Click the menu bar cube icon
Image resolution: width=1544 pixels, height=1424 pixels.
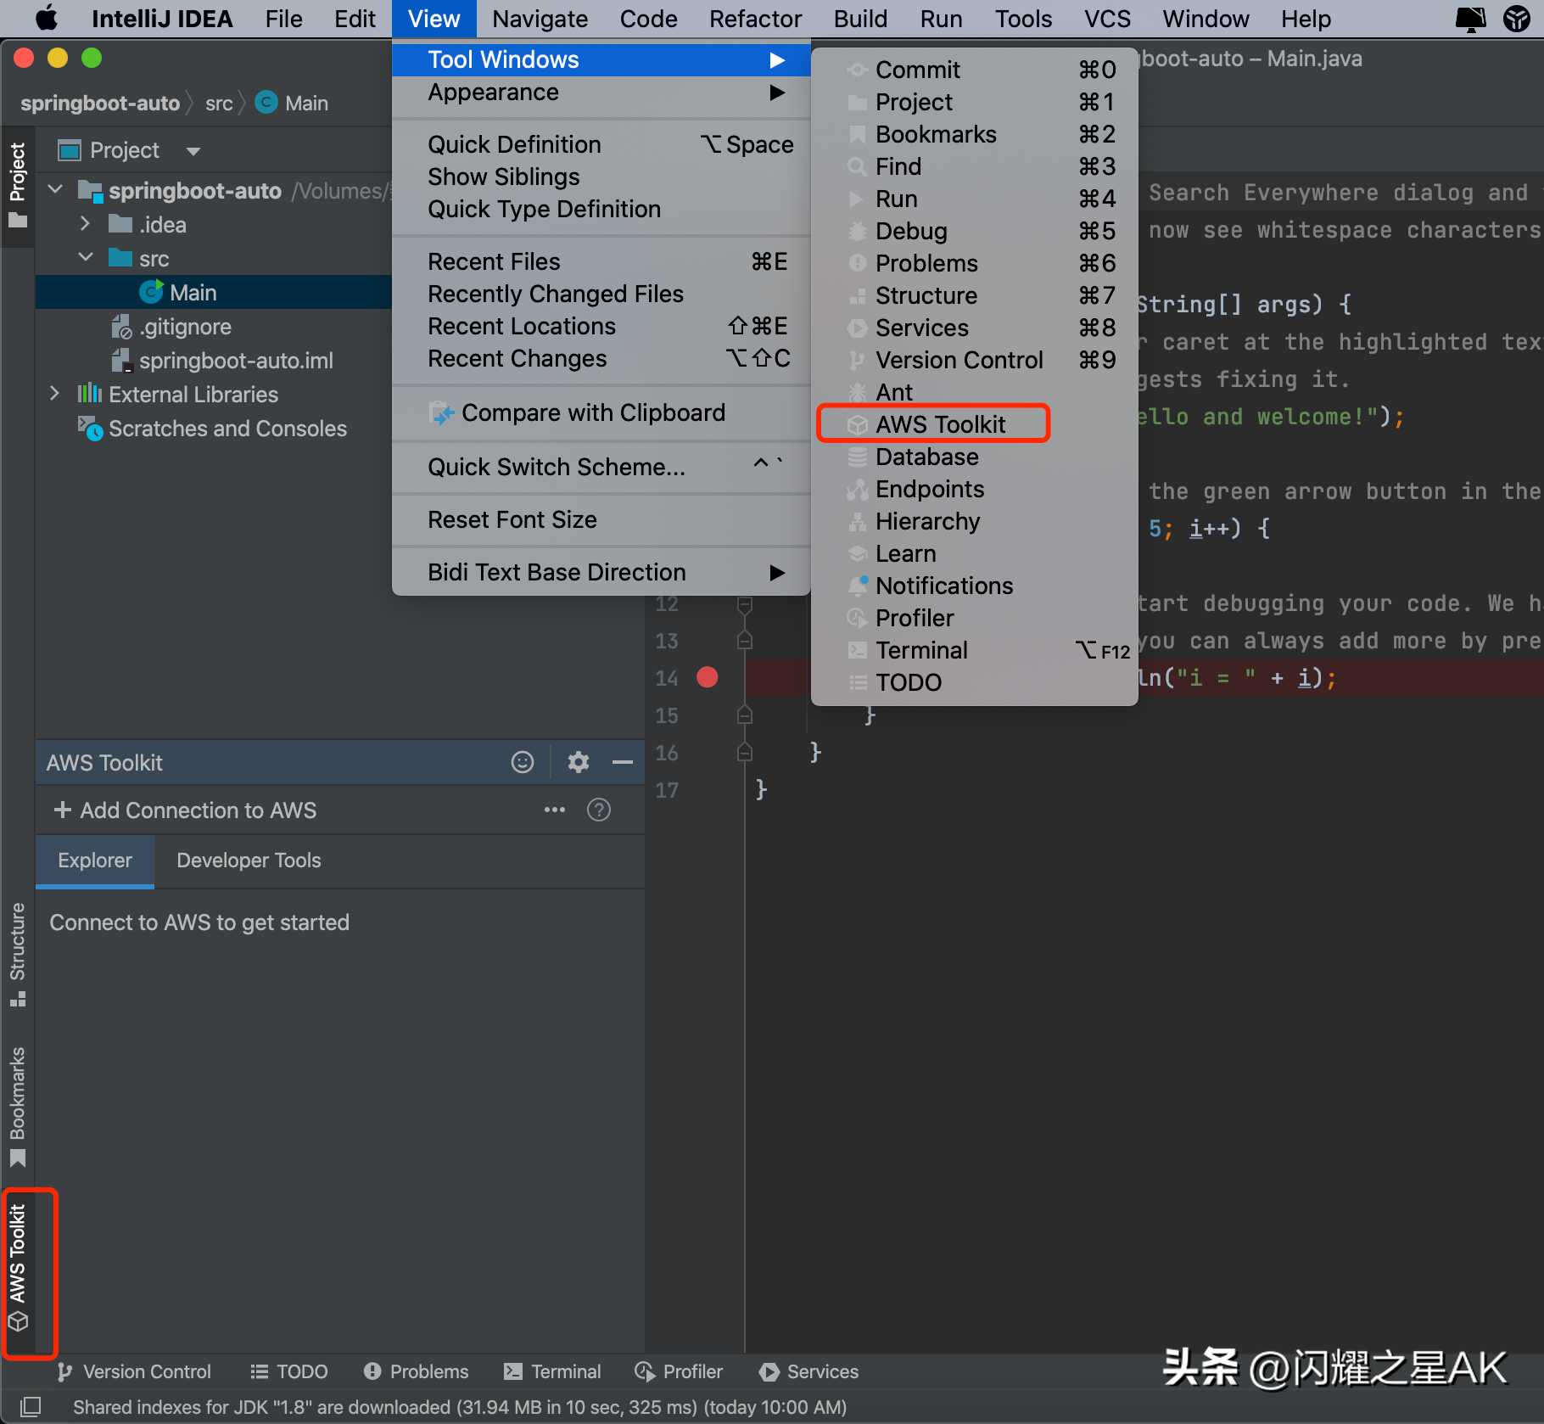pyautogui.click(x=1517, y=19)
